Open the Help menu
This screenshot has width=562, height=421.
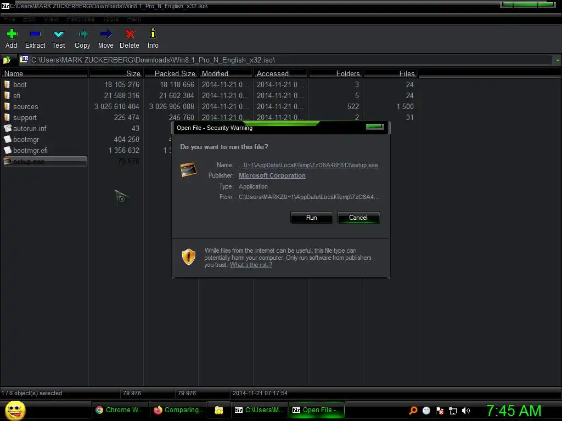(134, 19)
